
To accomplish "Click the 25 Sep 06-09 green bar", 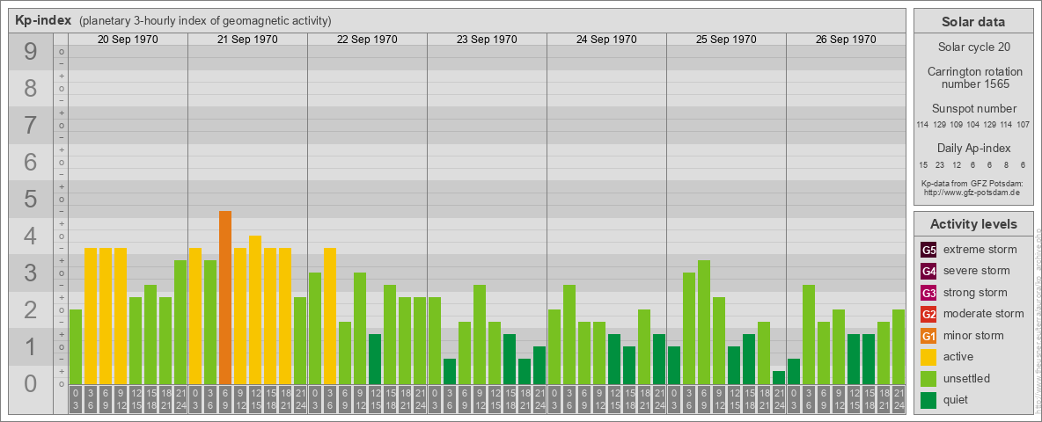I will pyautogui.click(x=704, y=322).
